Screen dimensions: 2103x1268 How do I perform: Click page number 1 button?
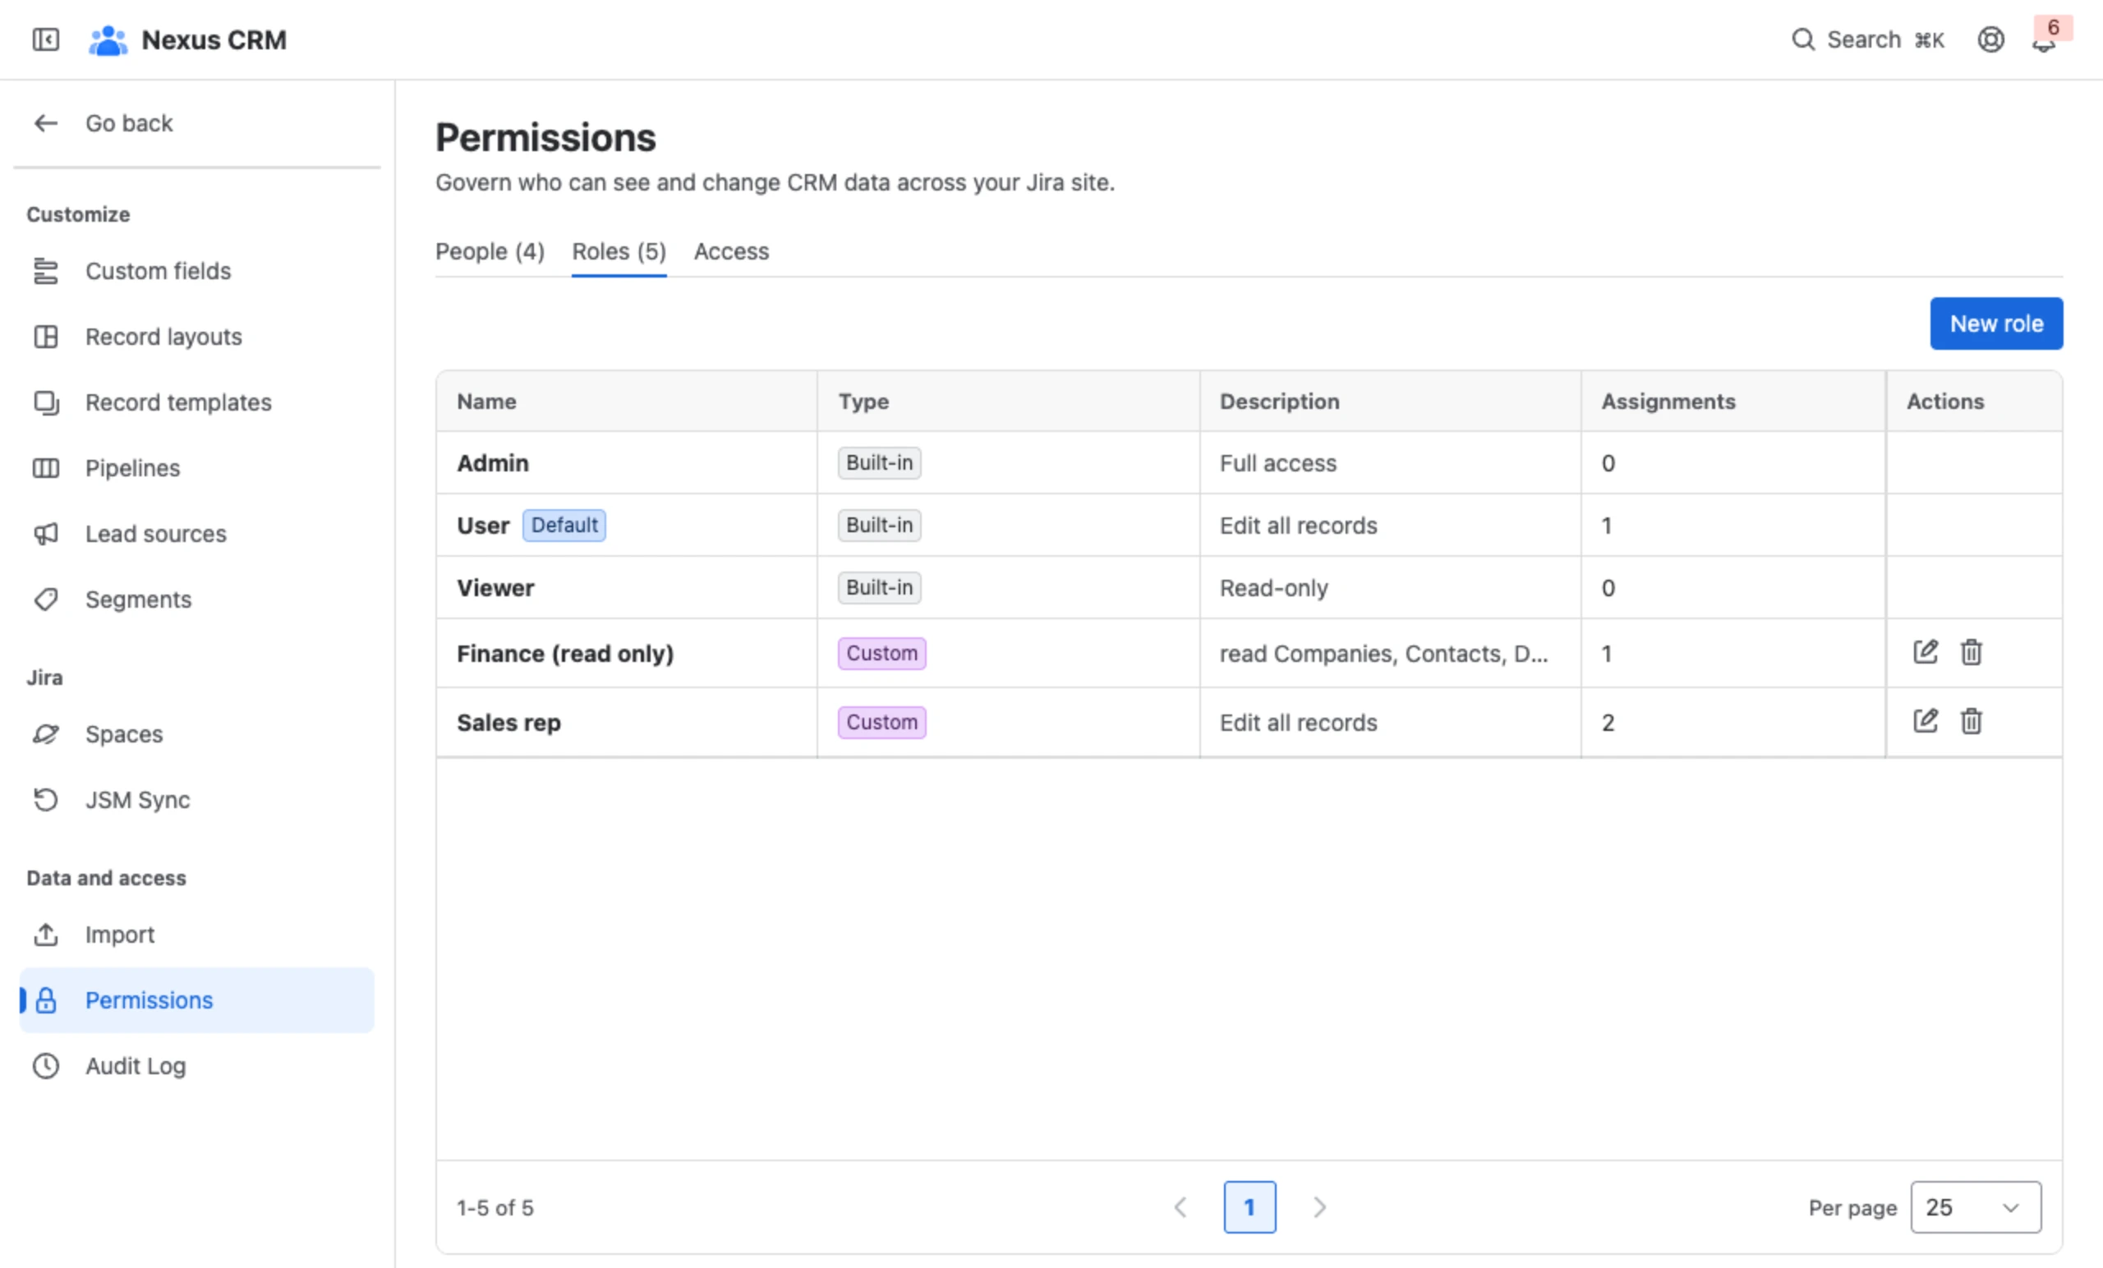(x=1249, y=1206)
